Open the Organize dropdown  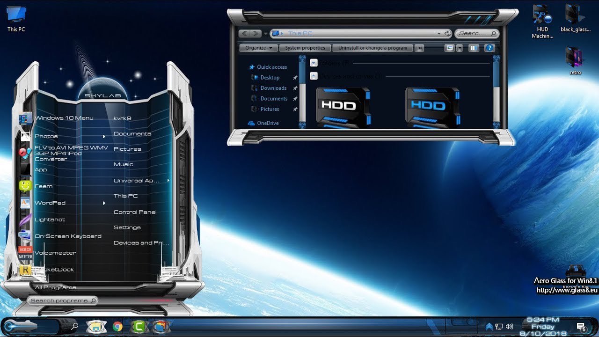(x=259, y=48)
